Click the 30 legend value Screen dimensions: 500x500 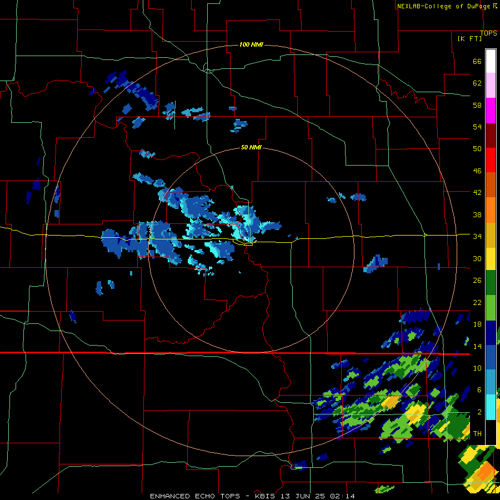[x=477, y=258]
